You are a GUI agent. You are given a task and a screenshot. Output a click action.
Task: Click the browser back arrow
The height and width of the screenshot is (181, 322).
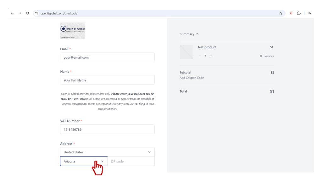coord(12,13)
